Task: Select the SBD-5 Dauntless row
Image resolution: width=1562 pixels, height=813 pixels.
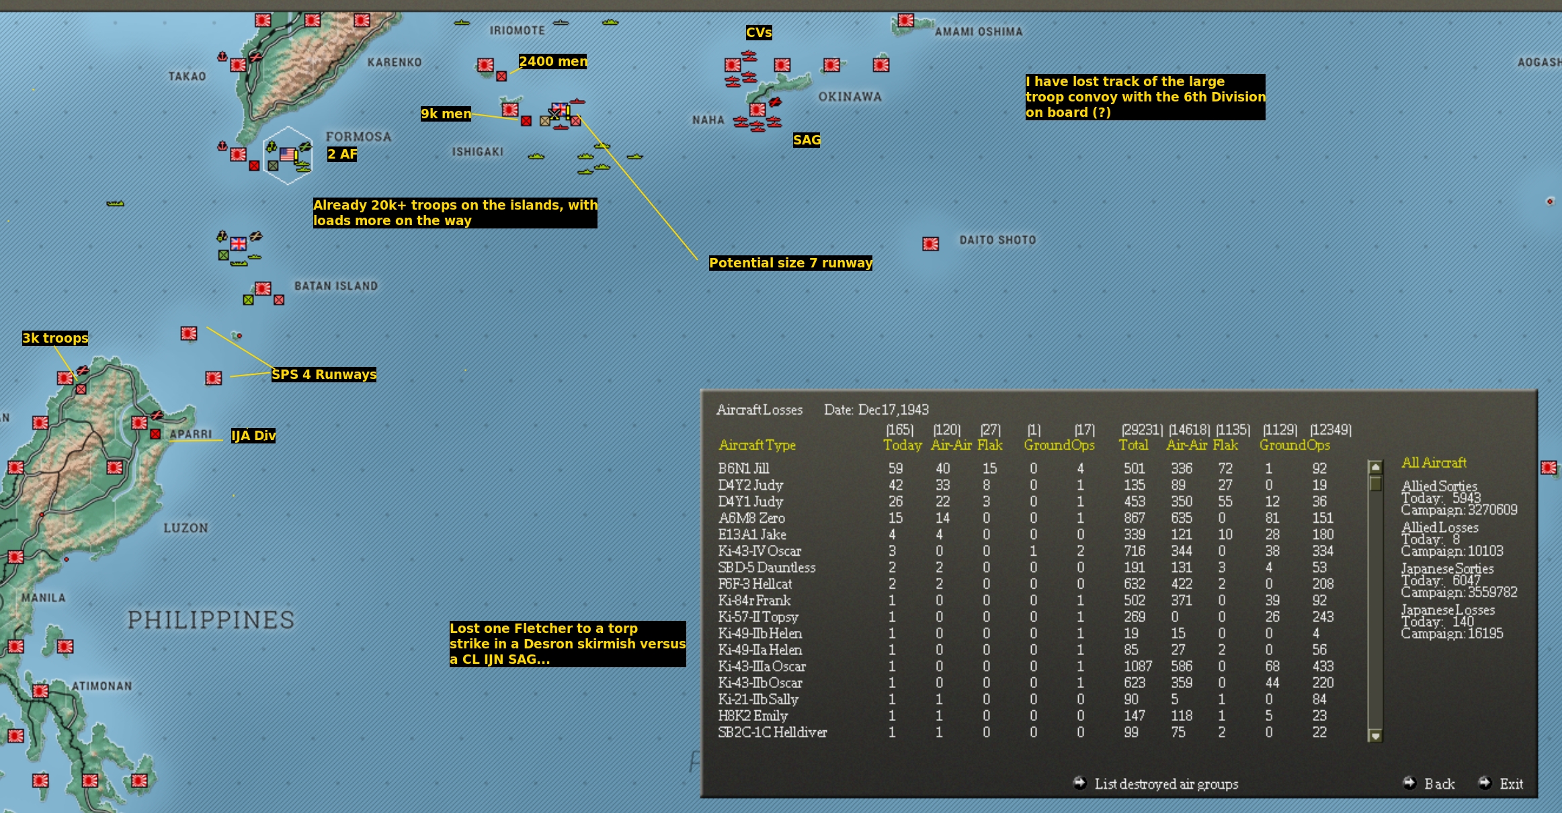Action: (x=1026, y=567)
